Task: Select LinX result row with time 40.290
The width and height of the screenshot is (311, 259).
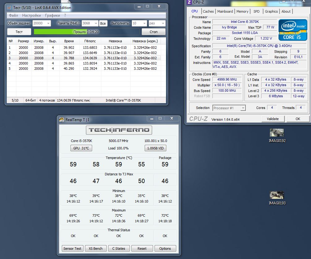Action: (x=84, y=69)
